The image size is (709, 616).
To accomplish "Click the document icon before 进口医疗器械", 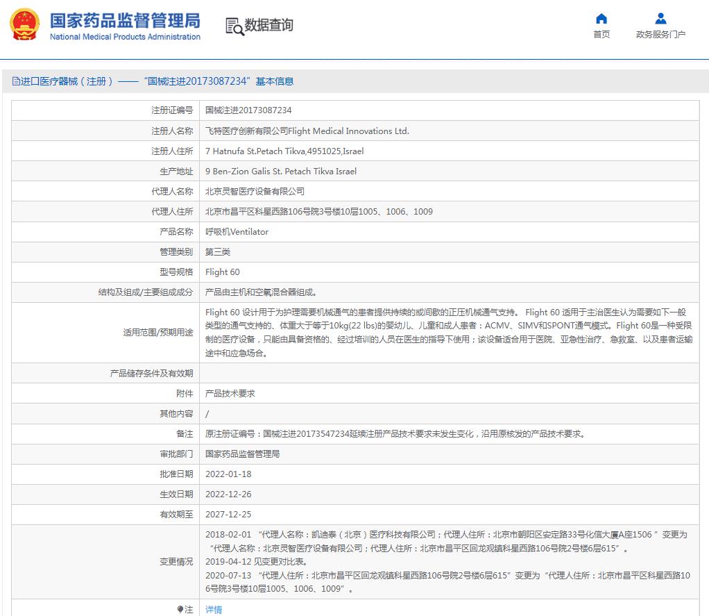I will pos(16,81).
